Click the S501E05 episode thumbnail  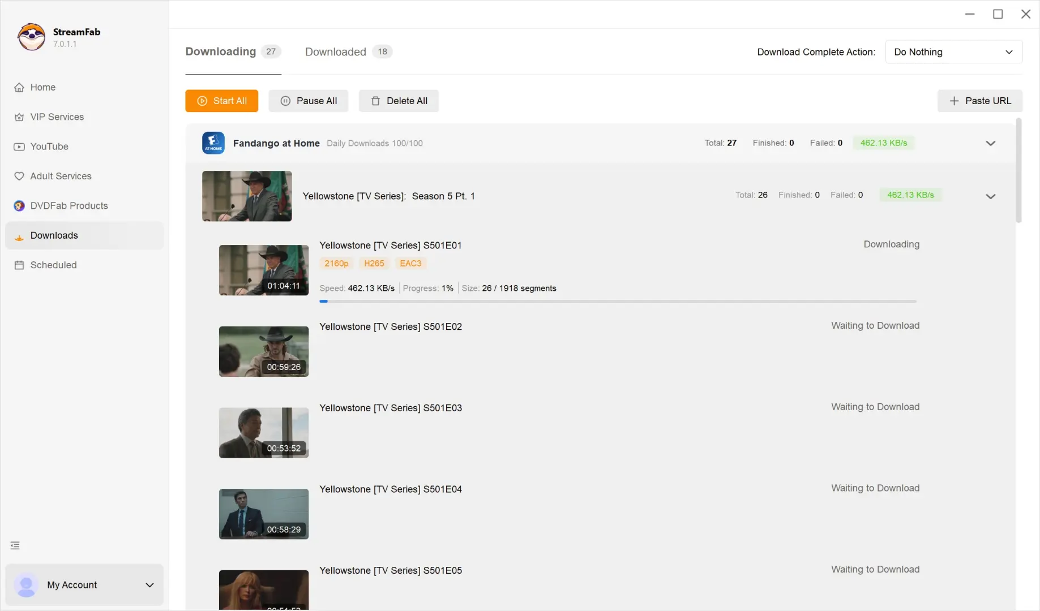pyautogui.click(x=264, y=590)
